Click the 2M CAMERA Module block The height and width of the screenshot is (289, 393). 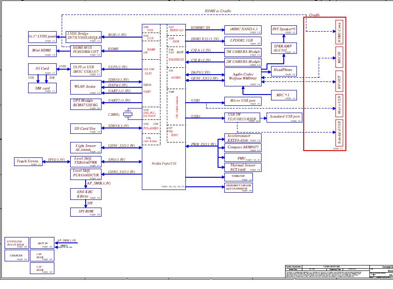click(x=243, y=62)
